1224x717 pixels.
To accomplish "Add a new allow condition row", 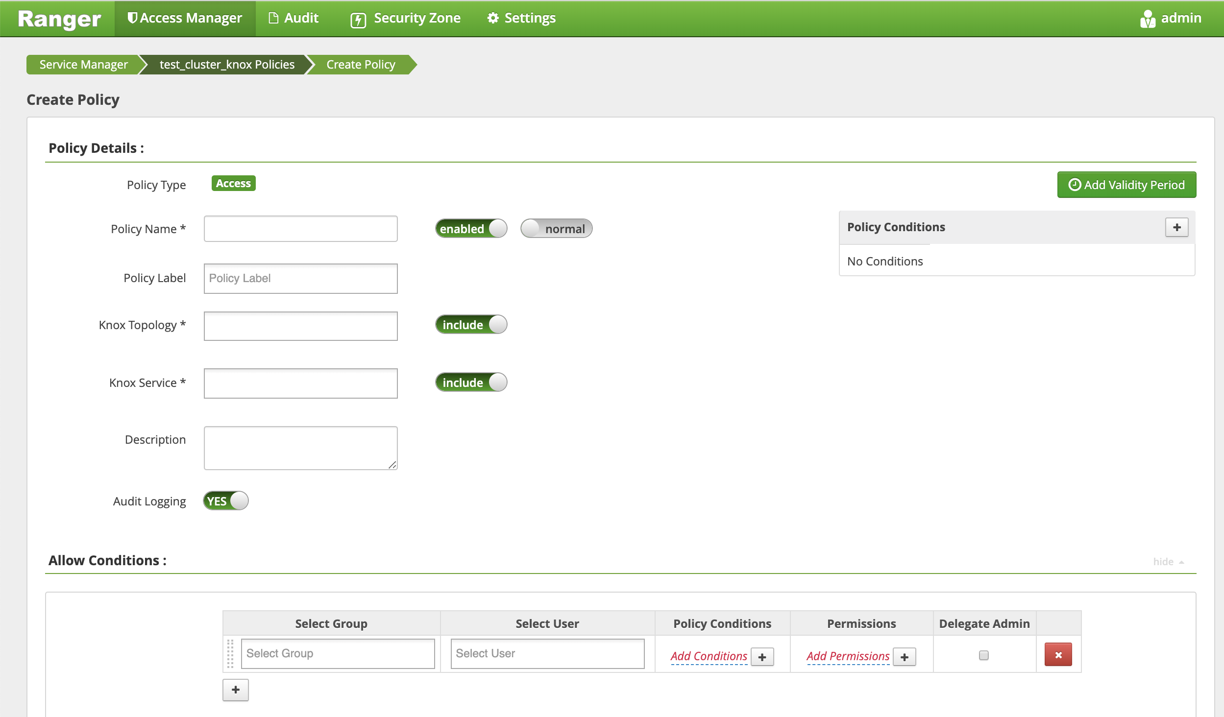I will [x=236, y=690].
